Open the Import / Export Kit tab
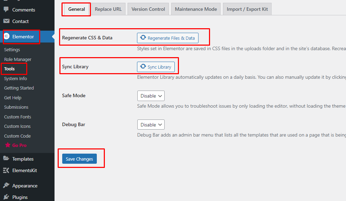The height and width of the screenshot is (201, 346). pyautogui.click(x=247, y=9)
